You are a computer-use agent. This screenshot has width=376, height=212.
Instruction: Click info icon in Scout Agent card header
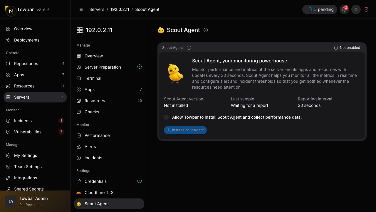[189, 48]
